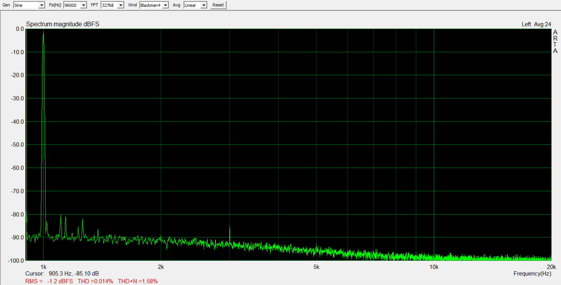Click the THD+N =1.58% readout

pos(138,281)
